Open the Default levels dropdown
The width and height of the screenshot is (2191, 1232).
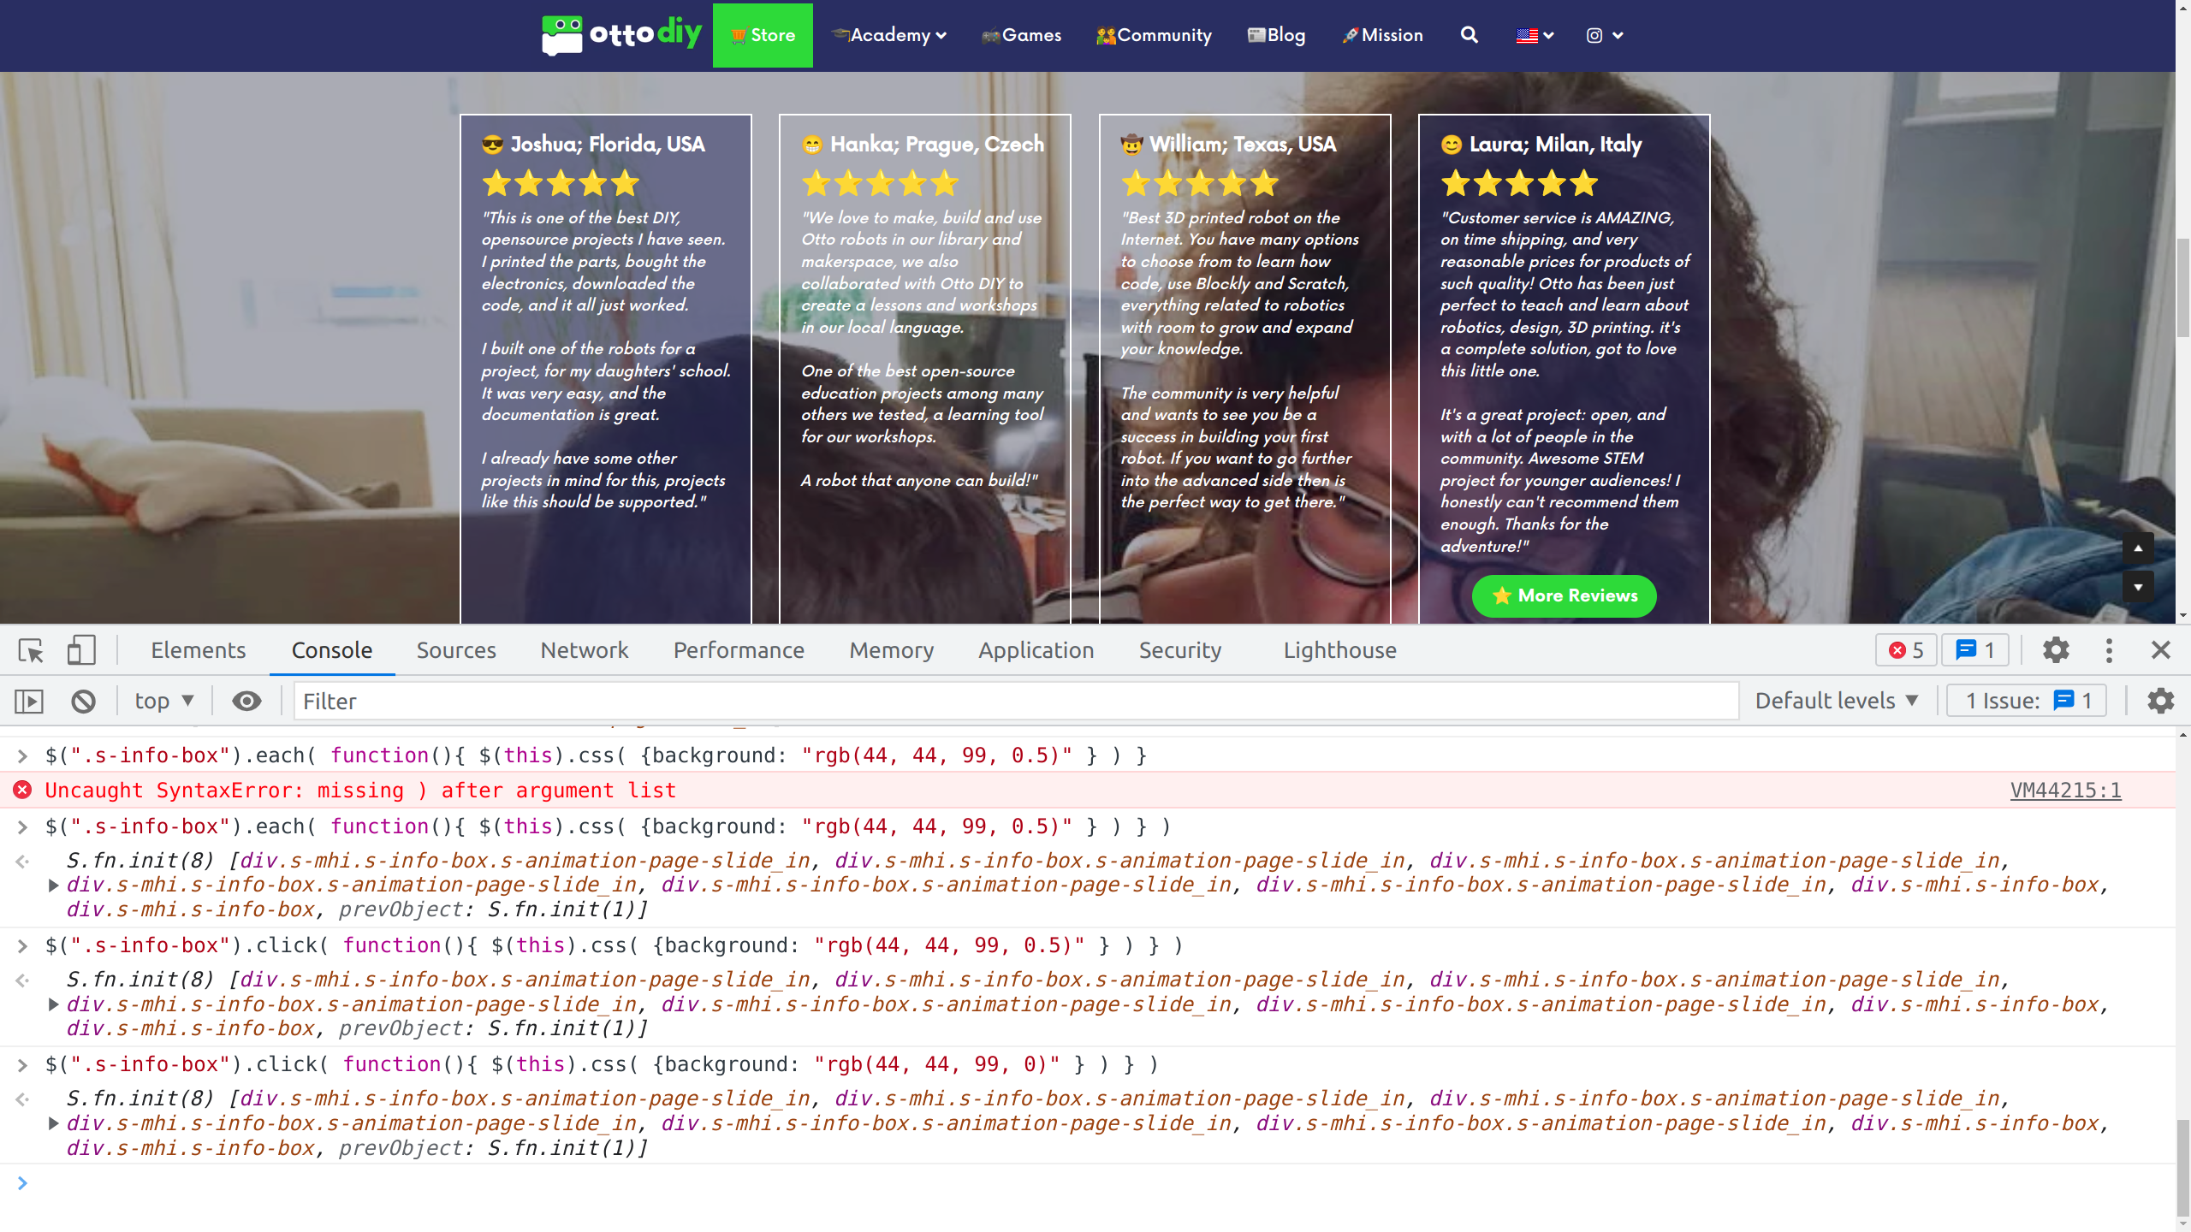tap(1836, 702)
